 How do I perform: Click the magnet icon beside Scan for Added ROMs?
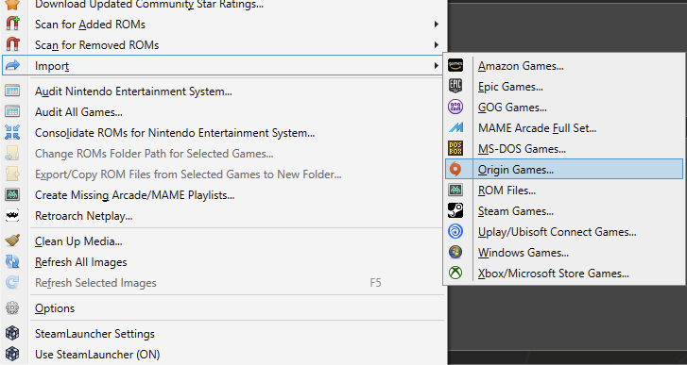coord(12,24)
